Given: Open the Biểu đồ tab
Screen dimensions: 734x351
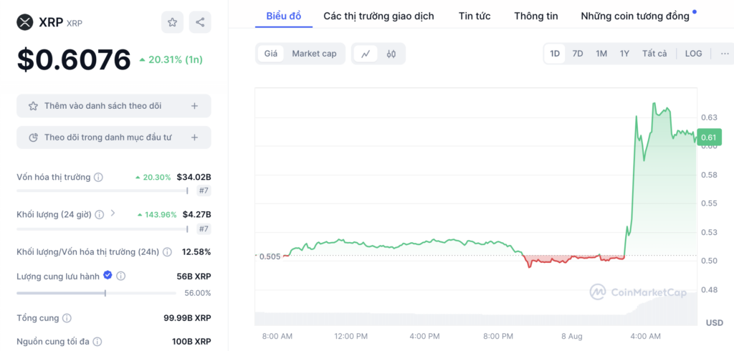Looking at the screenshot, I should tap(284, 16).
